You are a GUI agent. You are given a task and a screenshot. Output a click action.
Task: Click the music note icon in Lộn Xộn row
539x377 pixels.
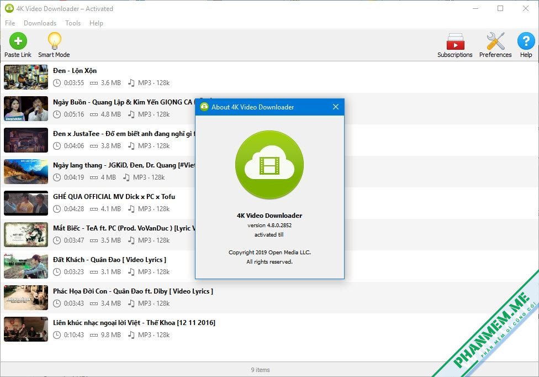(131, 83)
